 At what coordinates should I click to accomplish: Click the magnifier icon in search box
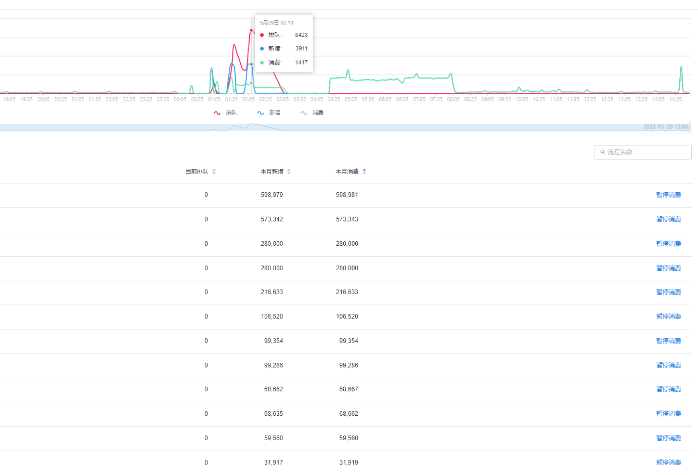point(602,152)
